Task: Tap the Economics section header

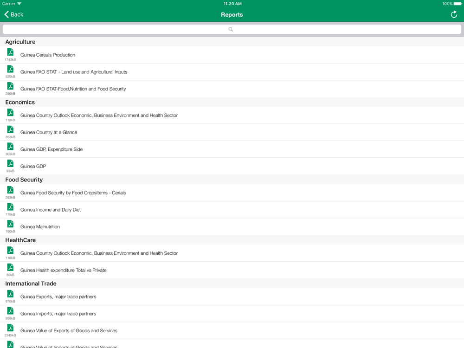Action: click(x=20, y=102)
